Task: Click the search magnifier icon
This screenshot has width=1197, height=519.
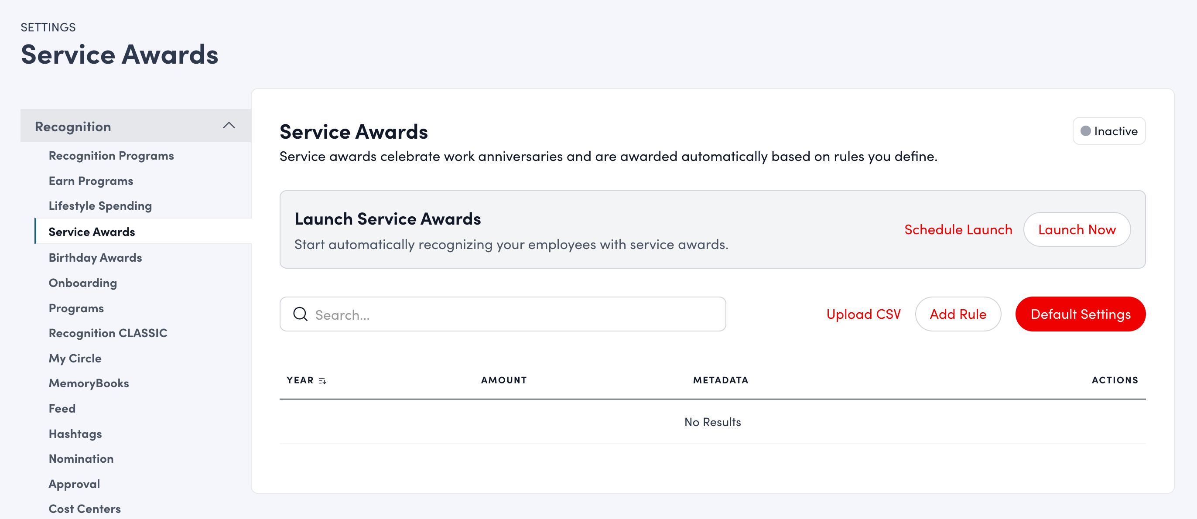Action: click(x=300, y=314)
